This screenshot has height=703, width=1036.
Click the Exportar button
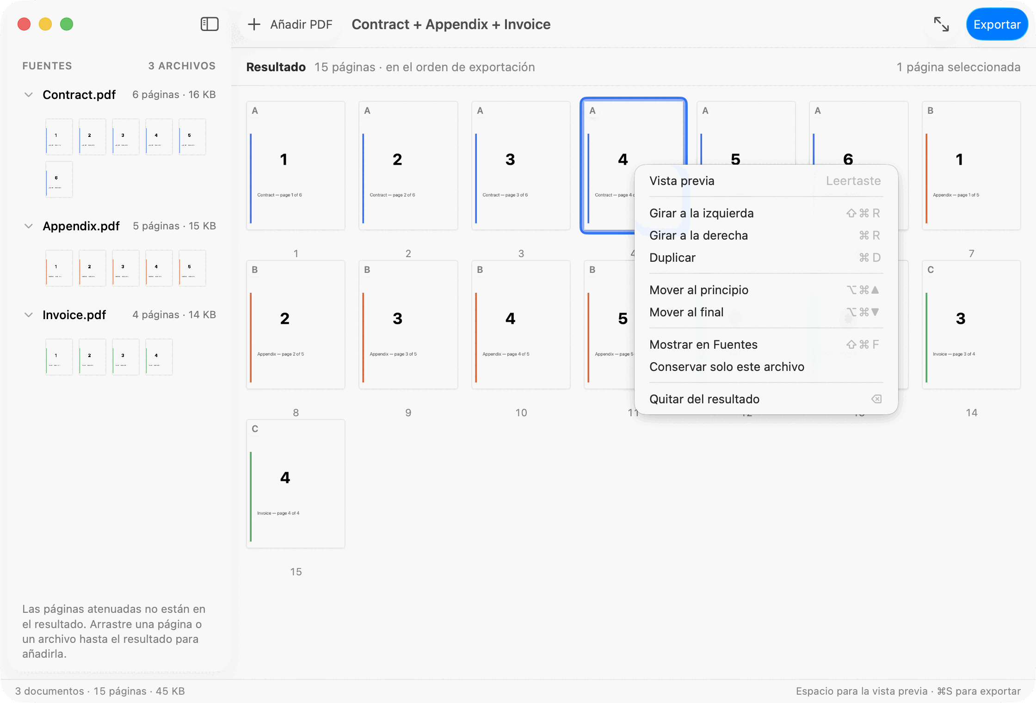tap(997, 25)
